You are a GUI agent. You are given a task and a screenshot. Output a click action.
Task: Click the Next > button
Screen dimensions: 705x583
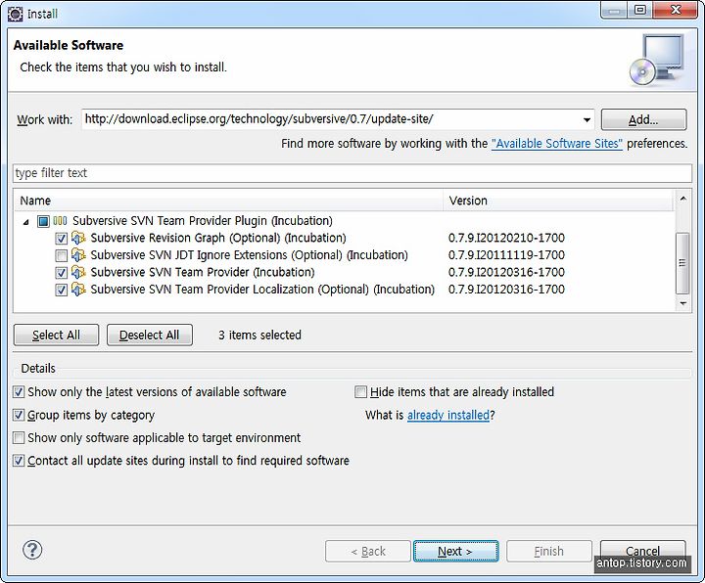click(455, 551)
